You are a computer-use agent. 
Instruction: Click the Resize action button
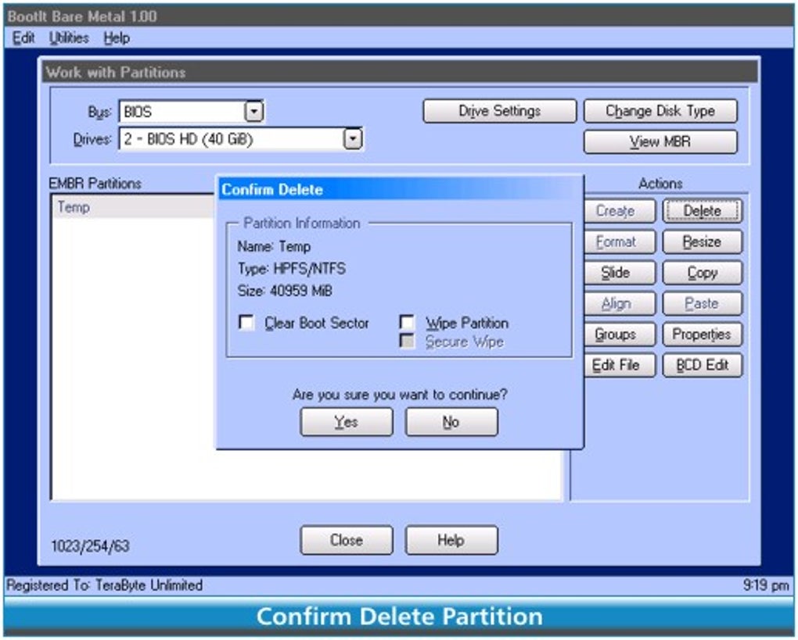click(703, 242)
